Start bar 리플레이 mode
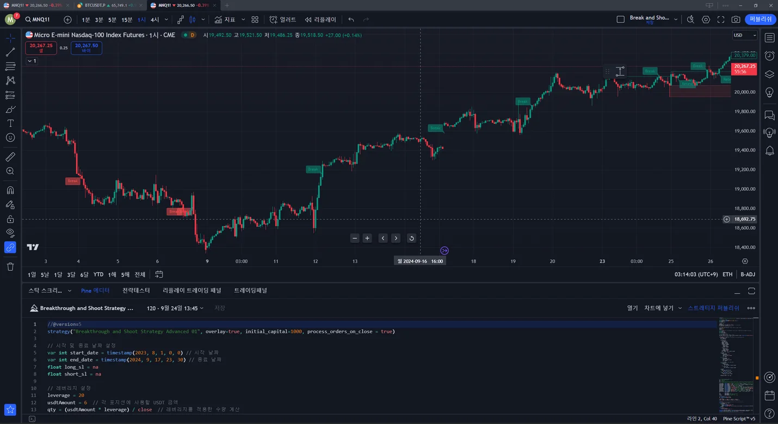 [320, 20]
